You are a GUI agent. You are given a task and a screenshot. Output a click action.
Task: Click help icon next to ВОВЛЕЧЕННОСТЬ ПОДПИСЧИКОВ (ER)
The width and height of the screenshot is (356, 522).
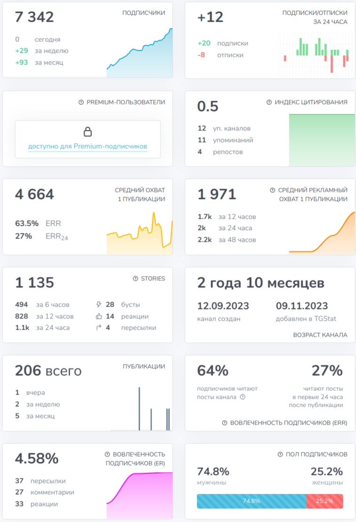point(107,454)
